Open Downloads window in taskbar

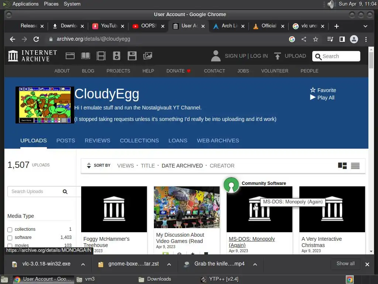click(x=155, y=279)
